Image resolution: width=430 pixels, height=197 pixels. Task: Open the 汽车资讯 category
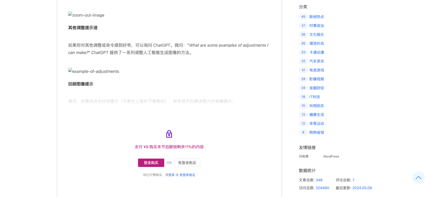(x=317, y=61)
